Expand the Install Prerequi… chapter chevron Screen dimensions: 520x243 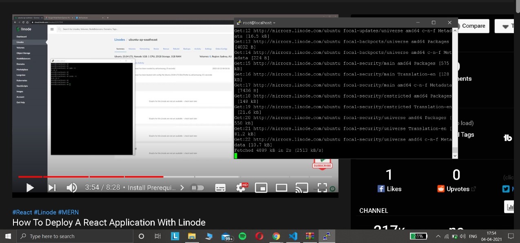182,188
